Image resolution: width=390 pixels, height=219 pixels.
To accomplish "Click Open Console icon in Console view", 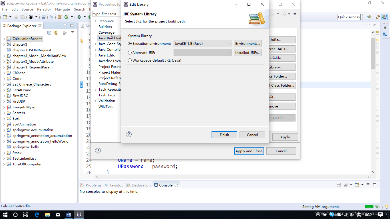I will 357,185.
